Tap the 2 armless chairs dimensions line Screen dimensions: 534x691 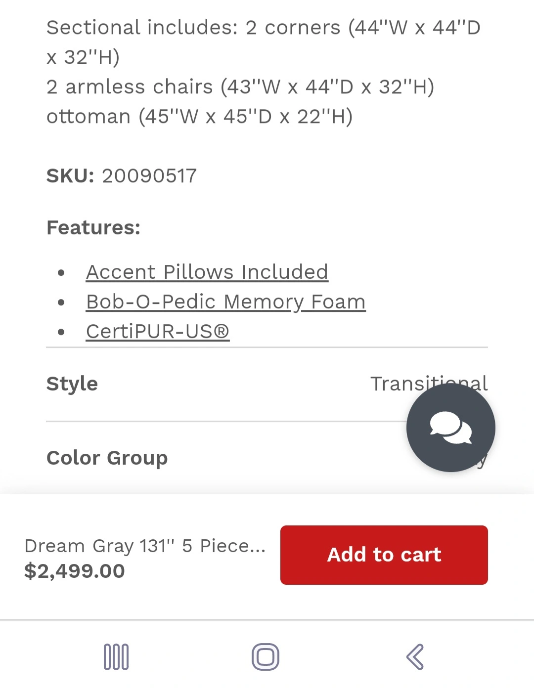(240, 87)
